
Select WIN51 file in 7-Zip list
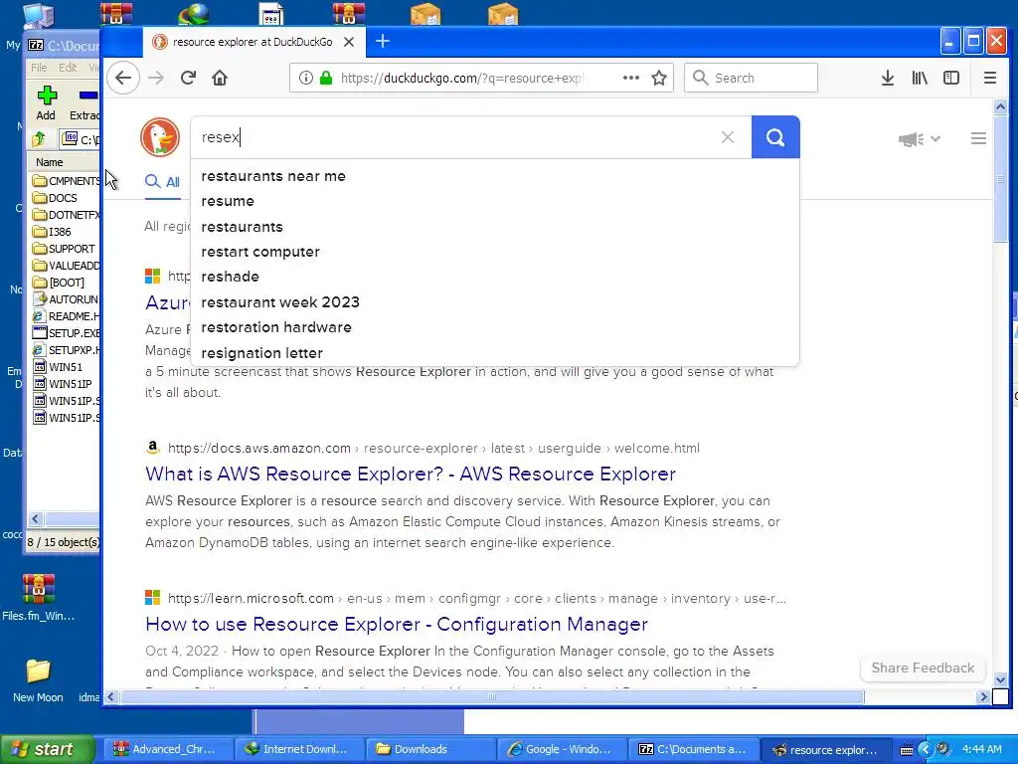coord(58,367)
